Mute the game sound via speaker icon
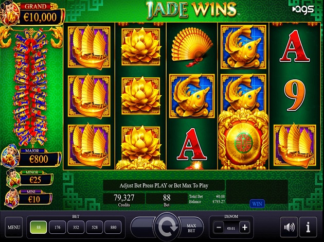Viewport: 324px width, 242px height. pos(289,227)
